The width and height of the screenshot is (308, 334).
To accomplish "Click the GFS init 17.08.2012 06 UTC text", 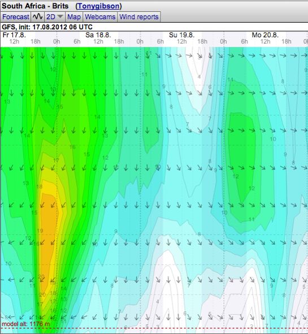I will coord(47,27).
